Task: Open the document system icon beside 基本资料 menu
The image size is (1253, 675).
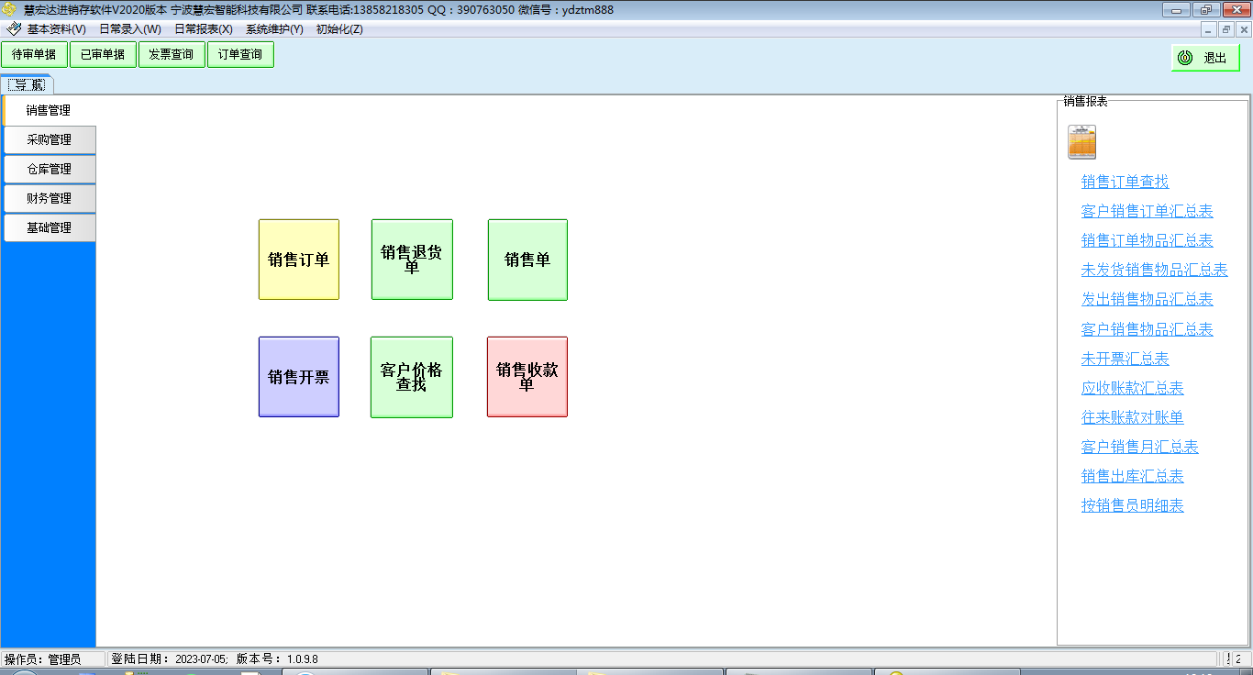Action: [x=14, y=29]
